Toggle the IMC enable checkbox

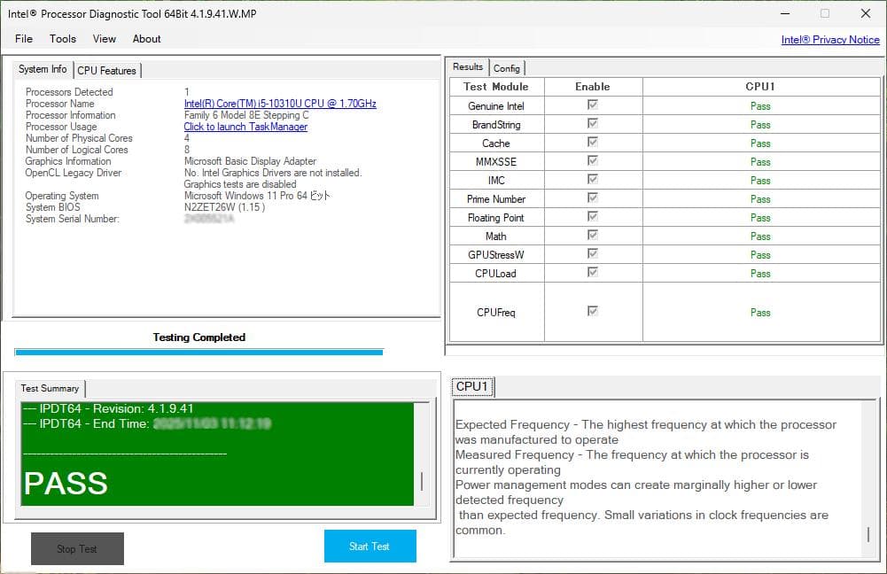[x=592, y=179]
